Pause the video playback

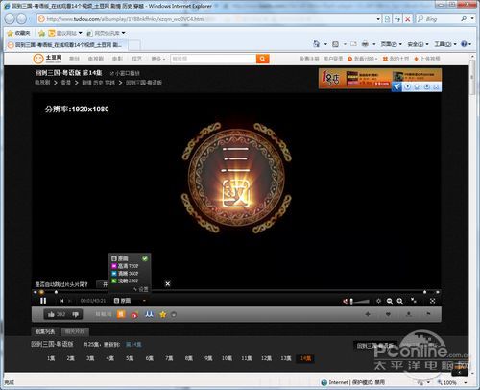coord(43,301)
